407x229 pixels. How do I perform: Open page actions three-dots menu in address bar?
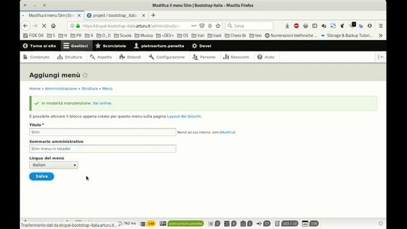coord(194,25)
